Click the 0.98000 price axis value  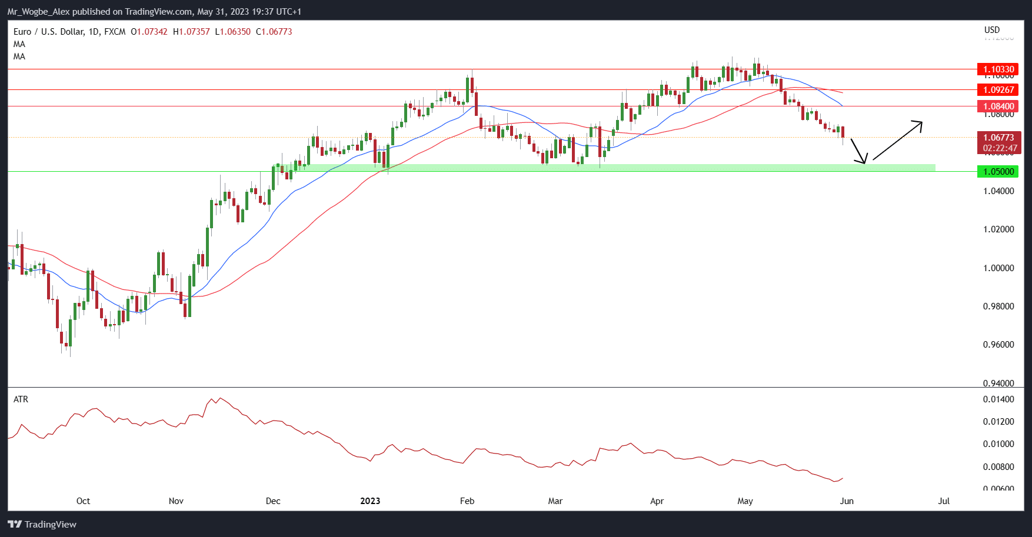coord(998,306)
